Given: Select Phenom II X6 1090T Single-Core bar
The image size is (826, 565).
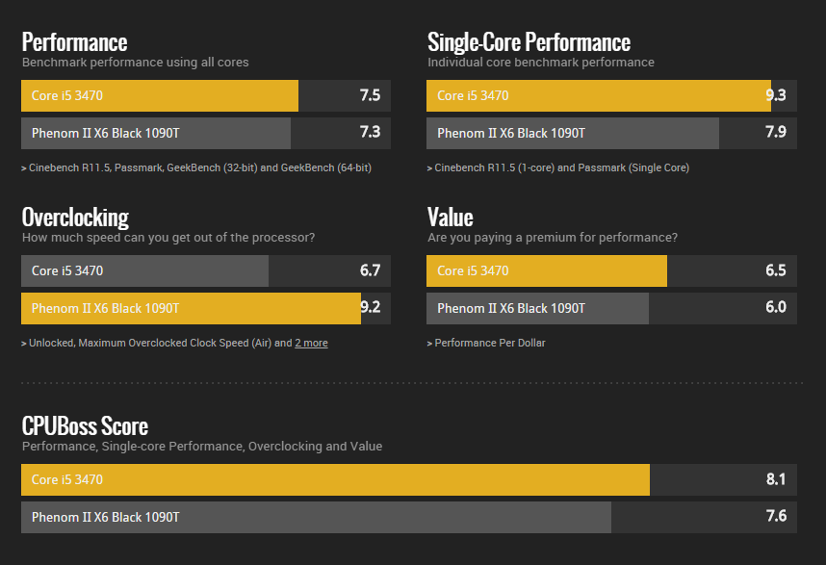Looking at the screenshot, I should (611, 133).
